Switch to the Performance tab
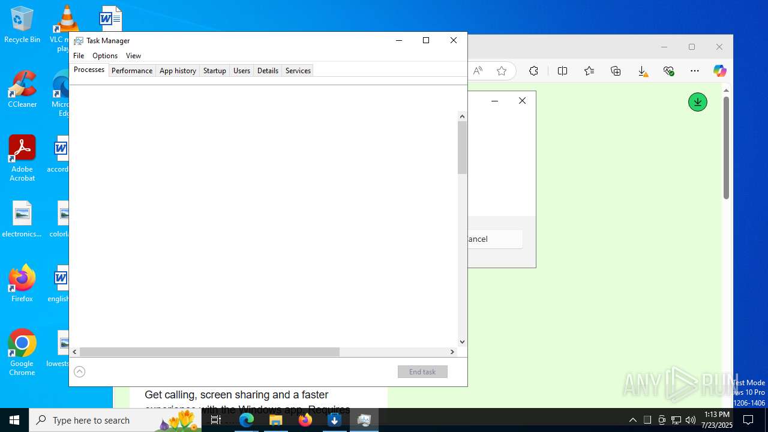768x432 pixels. point(132,71)
